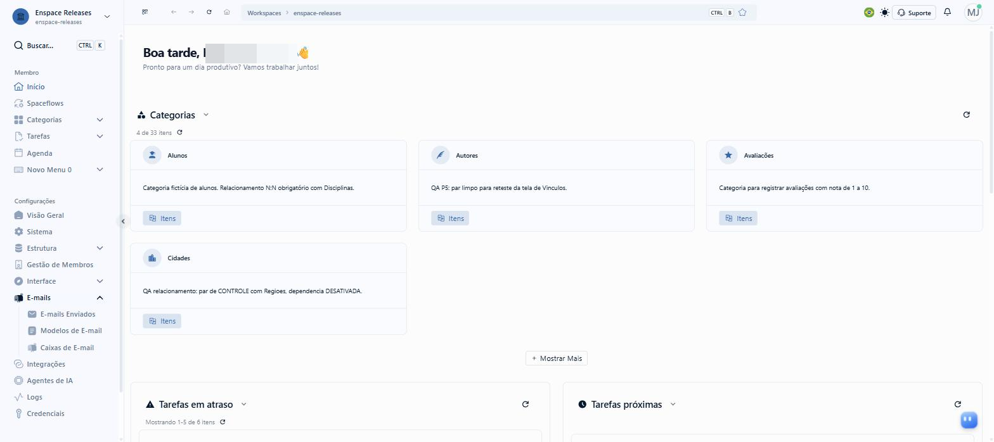Image resolution: width=994 pixels, height=442 pixels.
Task: Open E-mails Enviados
Action: click(67, 314)
